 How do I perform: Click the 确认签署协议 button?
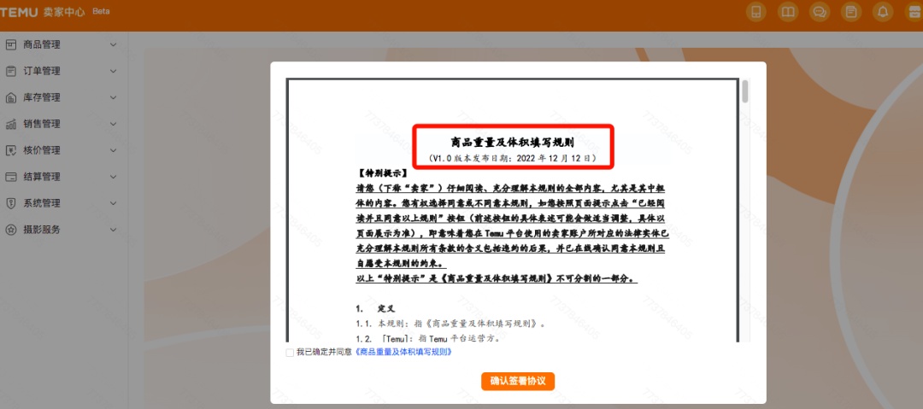tap(518, 381)
